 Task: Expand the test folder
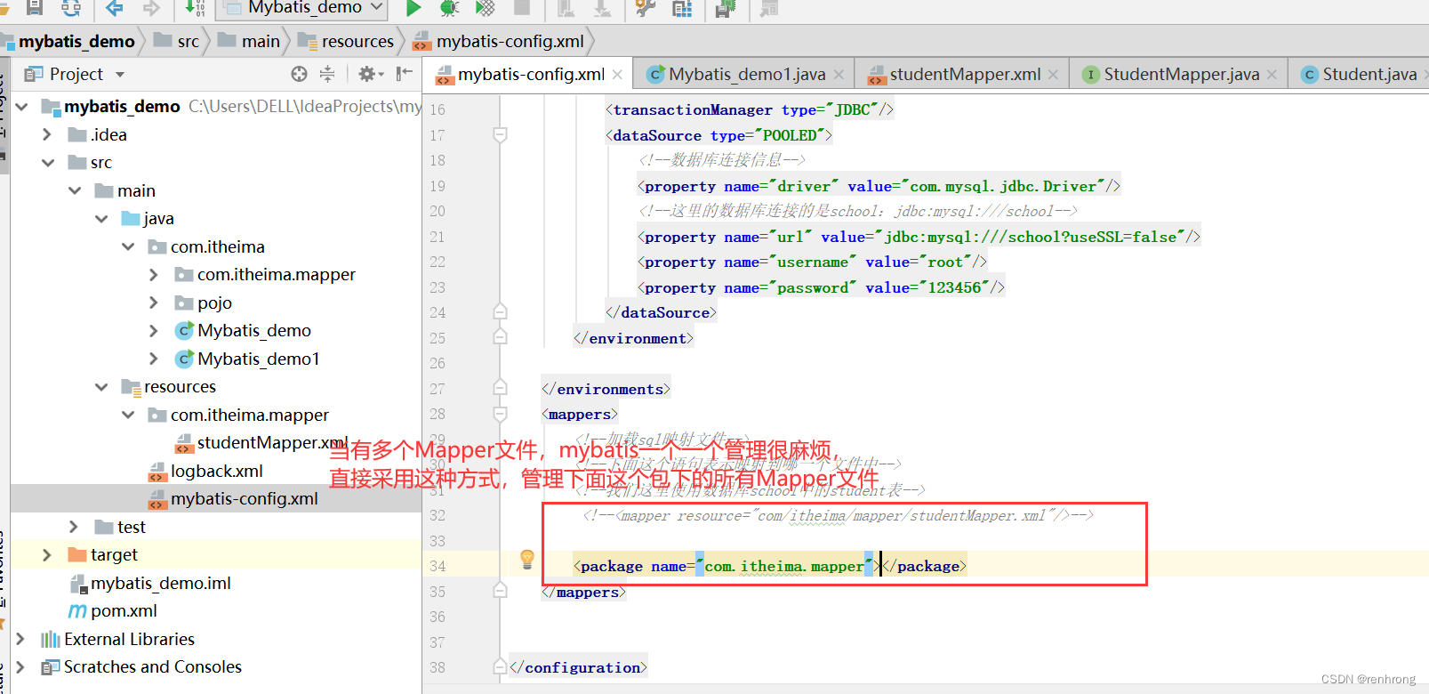74,527
